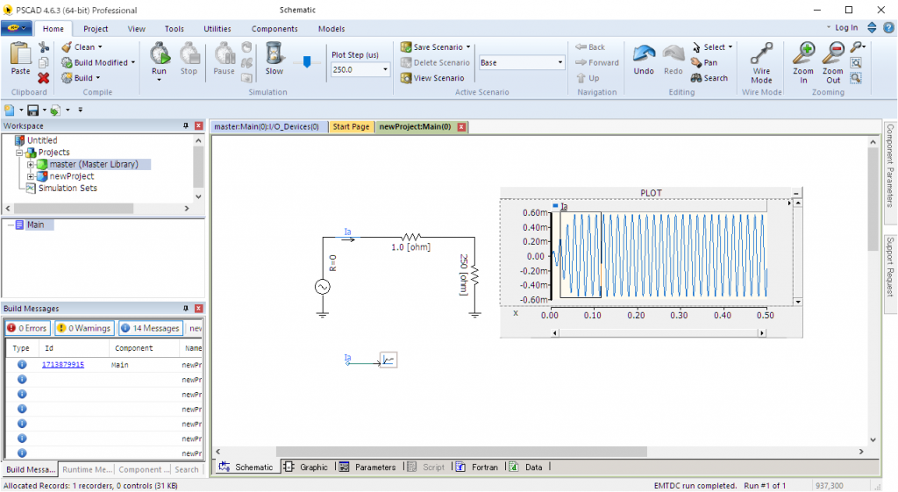Open the Base scenario dropdown

click(x=560, y=63)
